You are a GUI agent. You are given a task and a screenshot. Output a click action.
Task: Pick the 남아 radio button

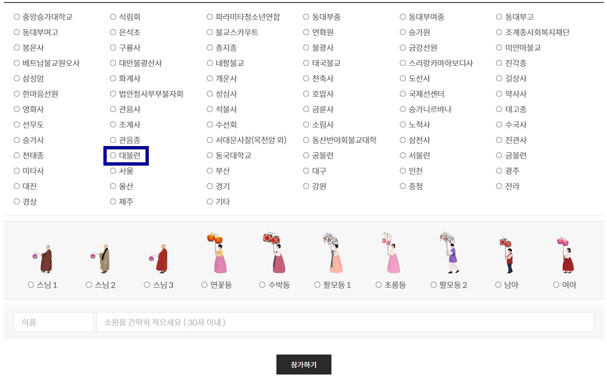[498, 285]
